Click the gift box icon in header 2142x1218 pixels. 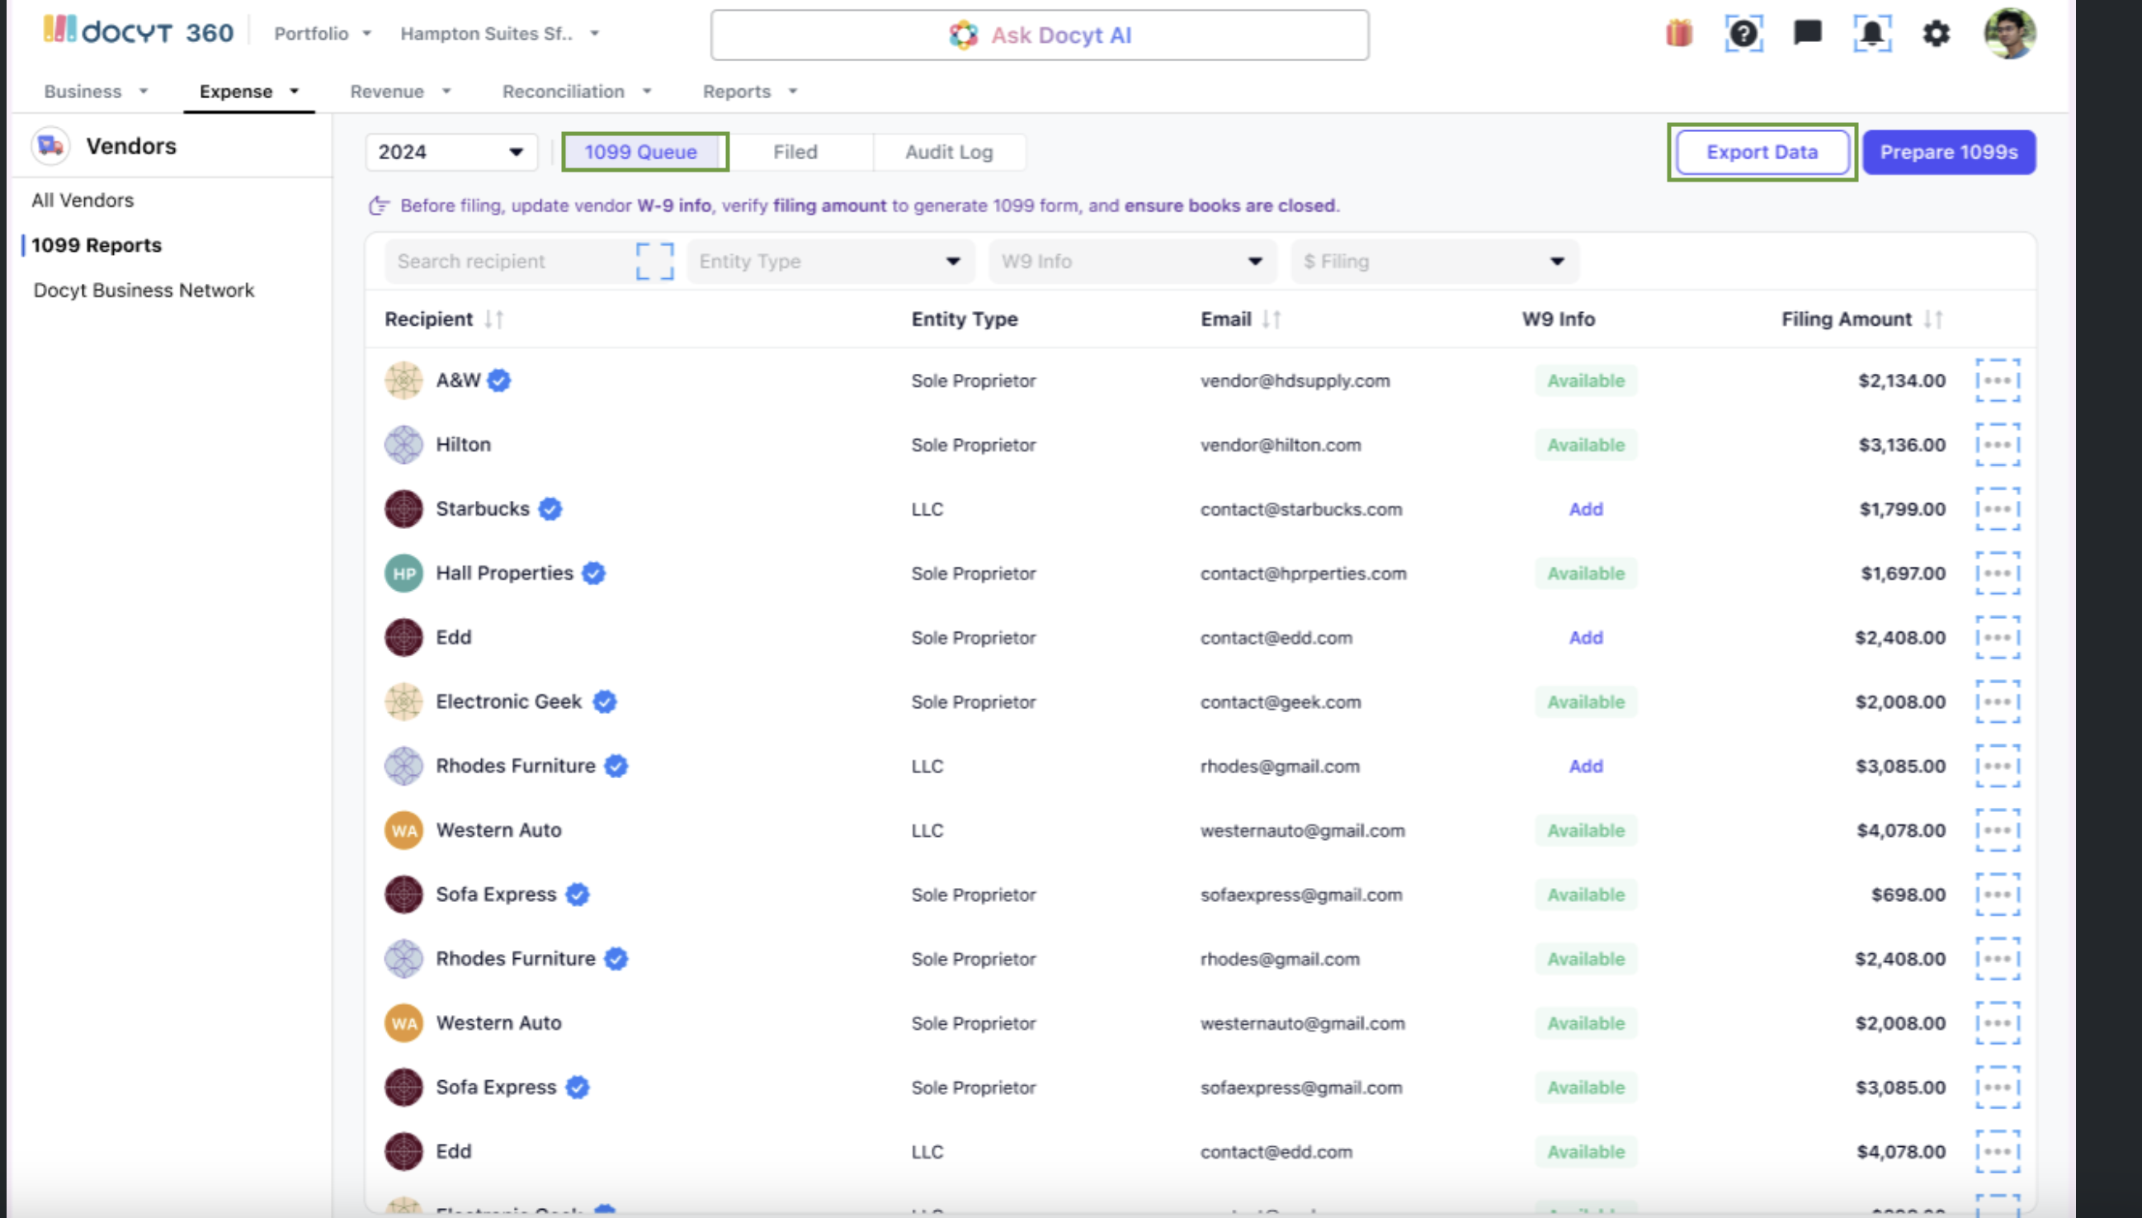pyautogui.click(x=1678, y=34)
